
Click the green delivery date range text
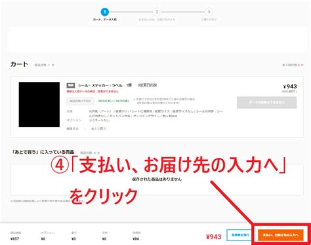click(x=114, y=101)
